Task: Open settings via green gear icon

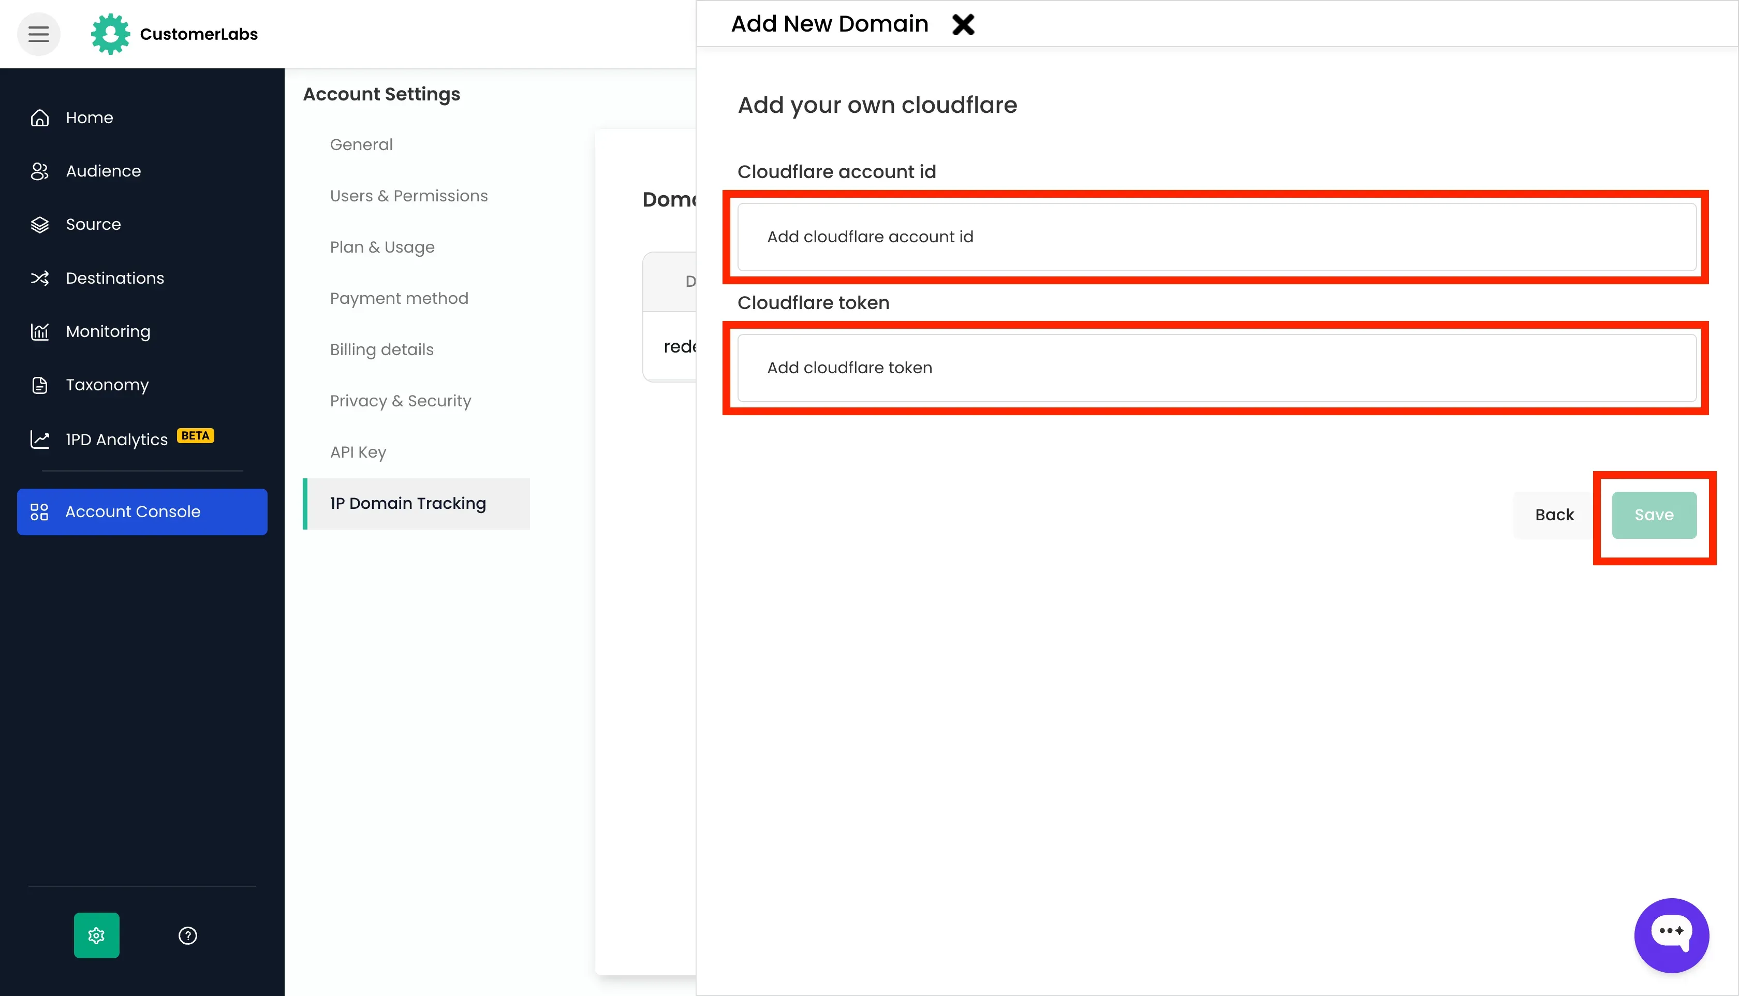Action: tap(96, 935)
